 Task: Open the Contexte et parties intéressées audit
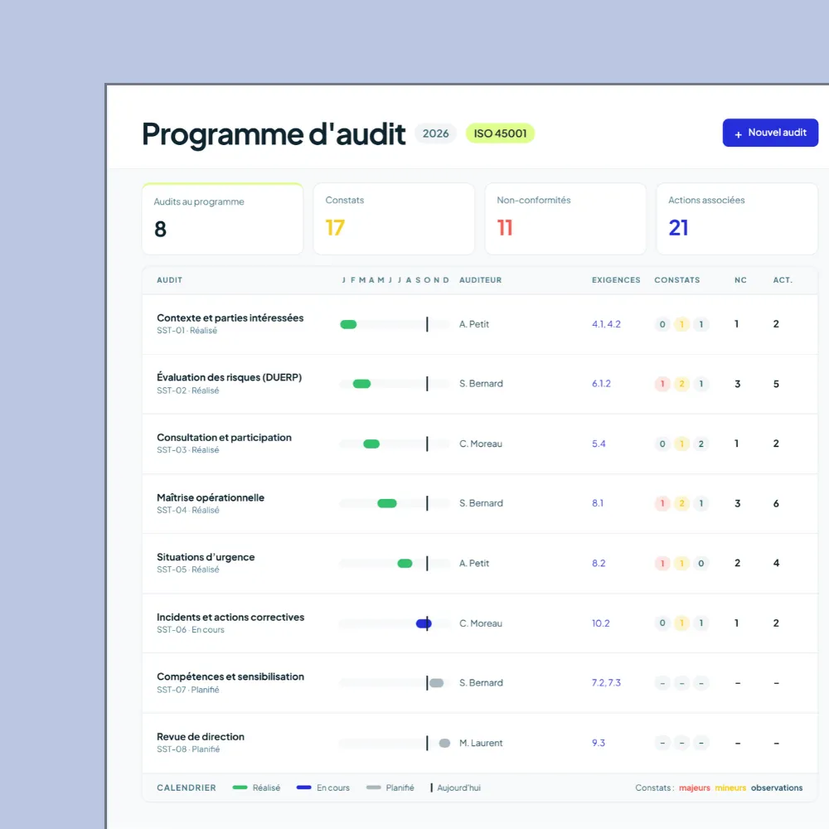[230, 318]
